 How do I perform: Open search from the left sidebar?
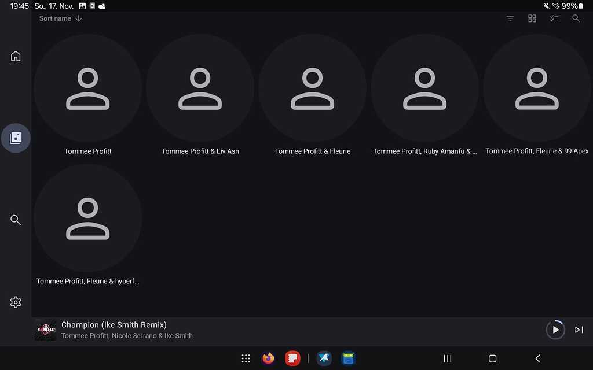[x=16, y=220]
